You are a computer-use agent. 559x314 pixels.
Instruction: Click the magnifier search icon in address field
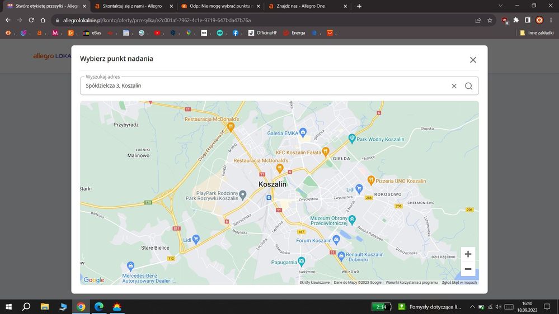point(468,86)
